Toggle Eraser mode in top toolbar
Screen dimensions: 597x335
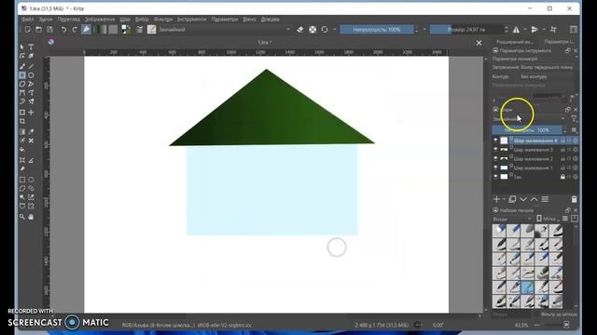pos(300,30)
